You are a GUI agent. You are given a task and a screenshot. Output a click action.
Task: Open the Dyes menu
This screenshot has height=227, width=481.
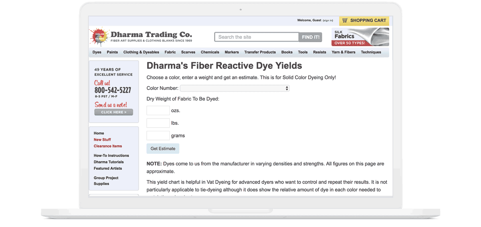coord(97,52)
